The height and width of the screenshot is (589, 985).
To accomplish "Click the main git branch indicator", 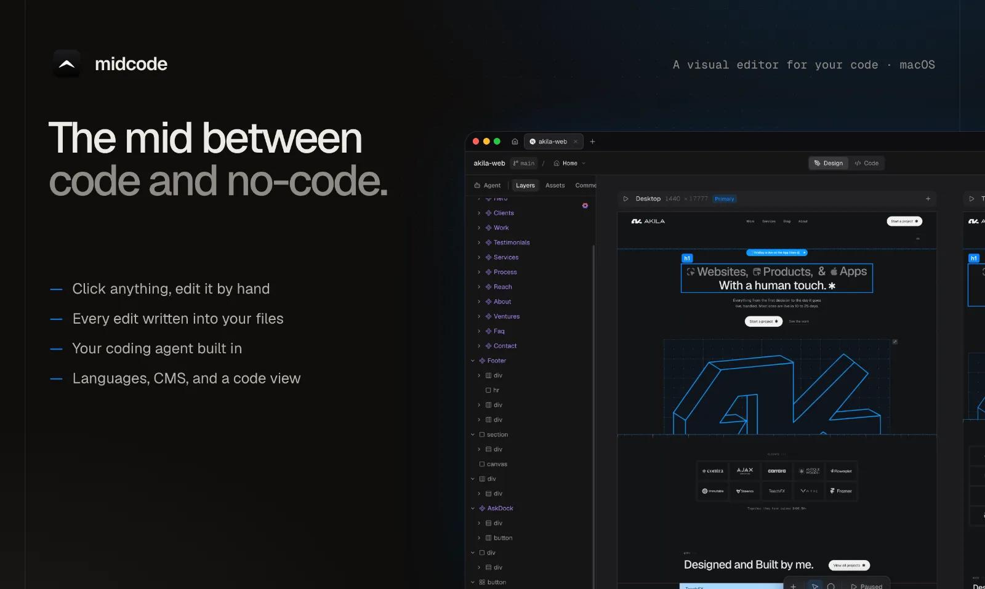I will click(x=524, y=163).
